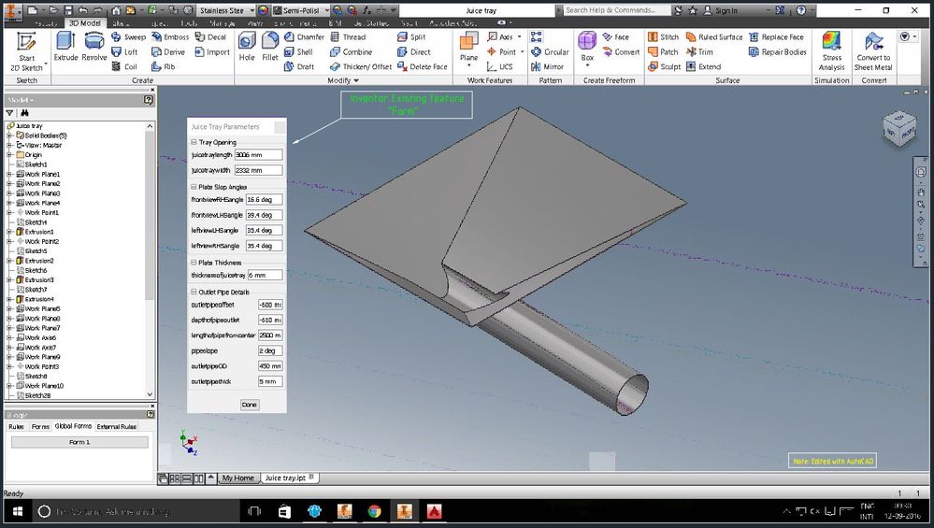Open the Rules tab in iLogic

(16, 427)
